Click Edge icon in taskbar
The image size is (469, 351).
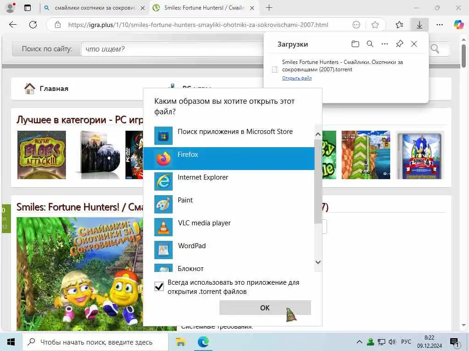pos(203,342)
